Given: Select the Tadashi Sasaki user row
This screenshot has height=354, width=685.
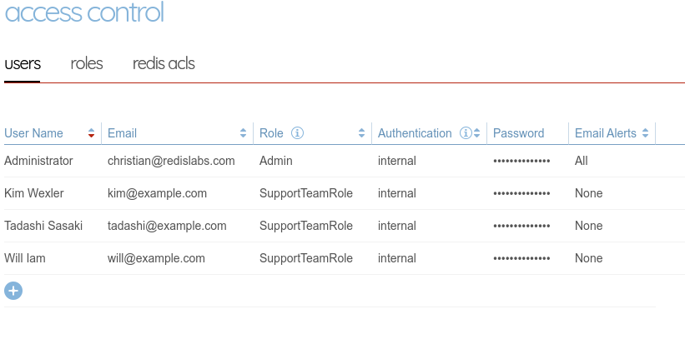Looking at the screenshot, I should [43, 226].
